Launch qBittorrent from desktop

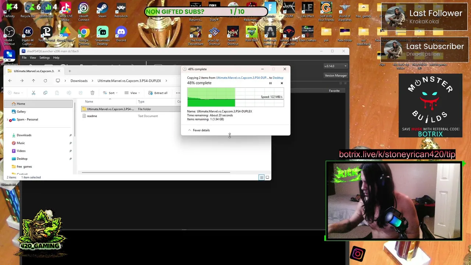46,10
